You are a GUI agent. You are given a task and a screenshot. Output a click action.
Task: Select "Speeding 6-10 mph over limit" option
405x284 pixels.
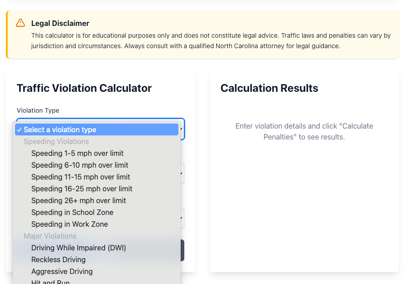click(x=80, y=165)
